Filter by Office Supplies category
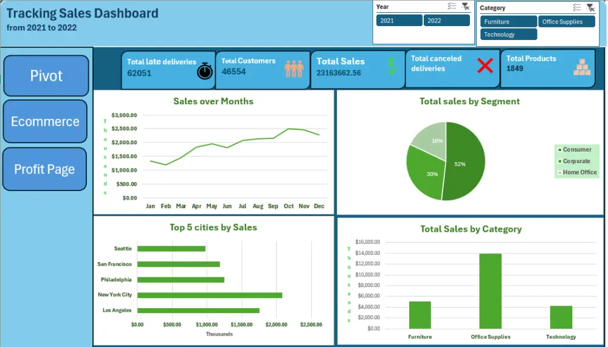Image resolution: width=608 pixels, height=347 pixels. pyautogui.click(x=567, y=22)
